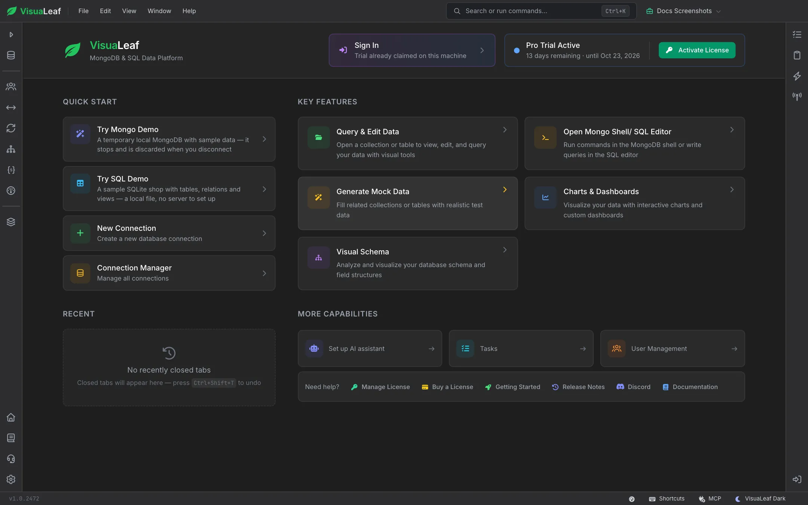Click the circular sync arrows sidebar icon
Image resolution: width=808 pixels, height=505 pixels.
coord(11,128)
